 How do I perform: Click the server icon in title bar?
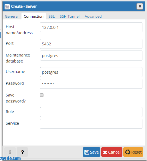coord(7,7)
